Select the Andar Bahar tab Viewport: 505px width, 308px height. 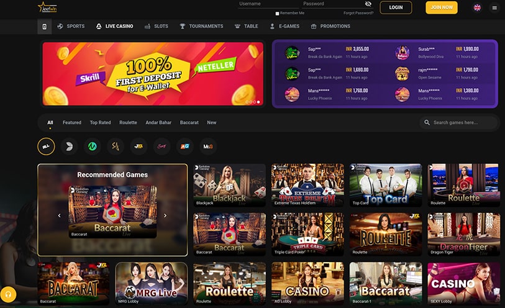(x=158, y=122)
